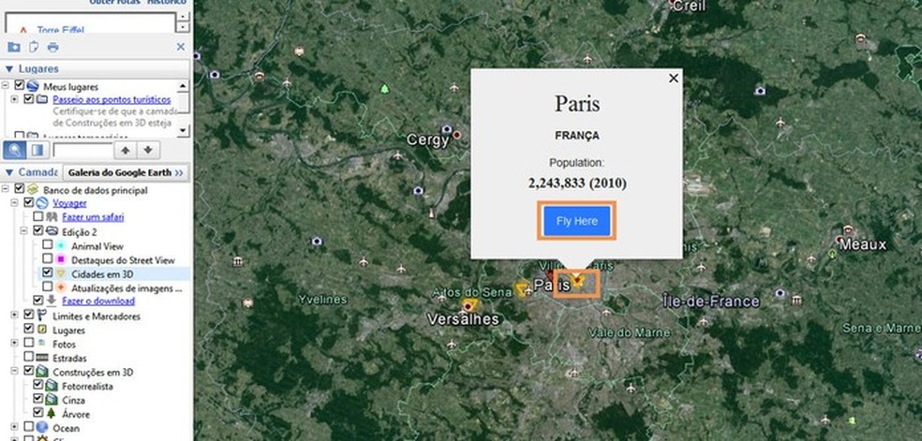Close the search results with the blue X
Image resolution: width=922 pixels, height=441 pixels.
click(x=181, y=47)
